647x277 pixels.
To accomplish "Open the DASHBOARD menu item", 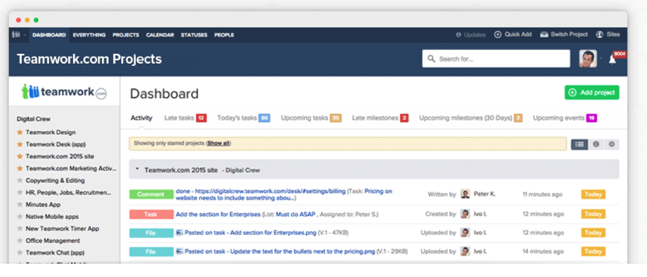I will coord(49,35).
